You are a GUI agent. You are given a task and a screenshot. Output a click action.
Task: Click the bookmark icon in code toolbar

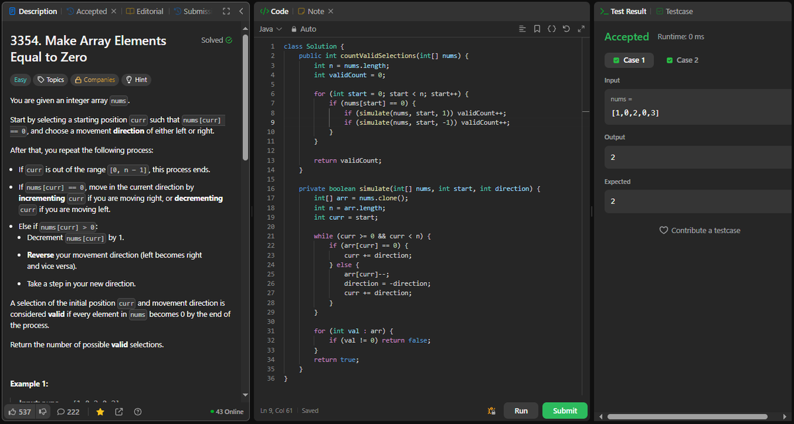point(537,29)
